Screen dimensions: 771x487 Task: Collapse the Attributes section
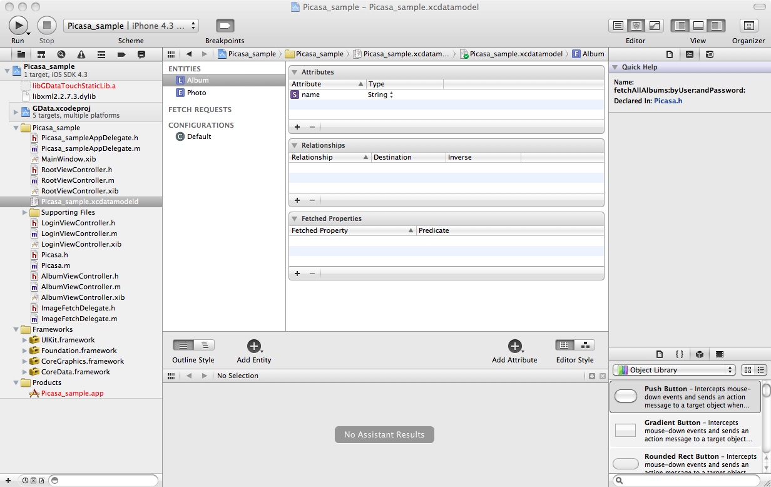pos(295,73)
